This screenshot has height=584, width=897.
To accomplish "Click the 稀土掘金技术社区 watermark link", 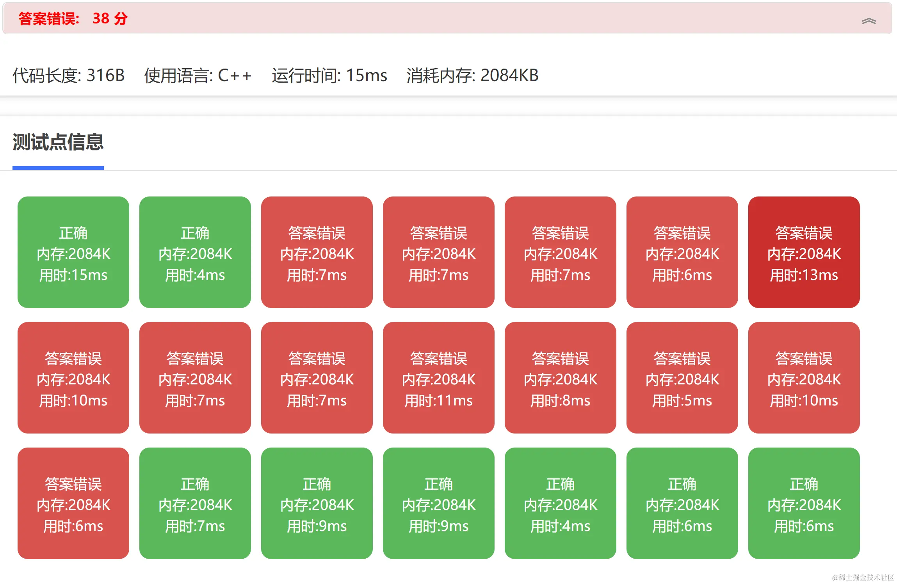I will tap(863, 577).
